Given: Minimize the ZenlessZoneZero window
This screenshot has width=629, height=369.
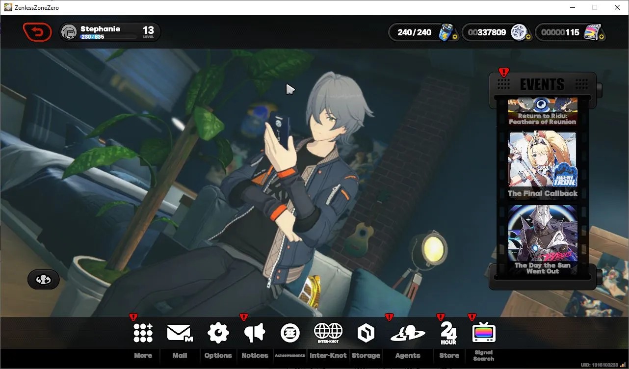Looking at the screenshot, I should [572, 7].
